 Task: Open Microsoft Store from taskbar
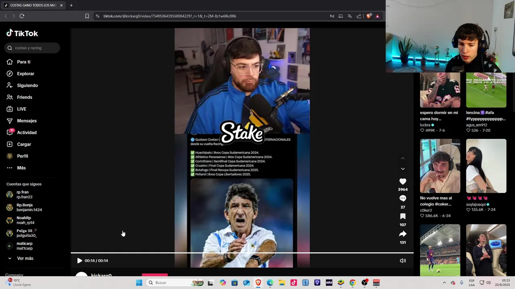coord(235,283)
